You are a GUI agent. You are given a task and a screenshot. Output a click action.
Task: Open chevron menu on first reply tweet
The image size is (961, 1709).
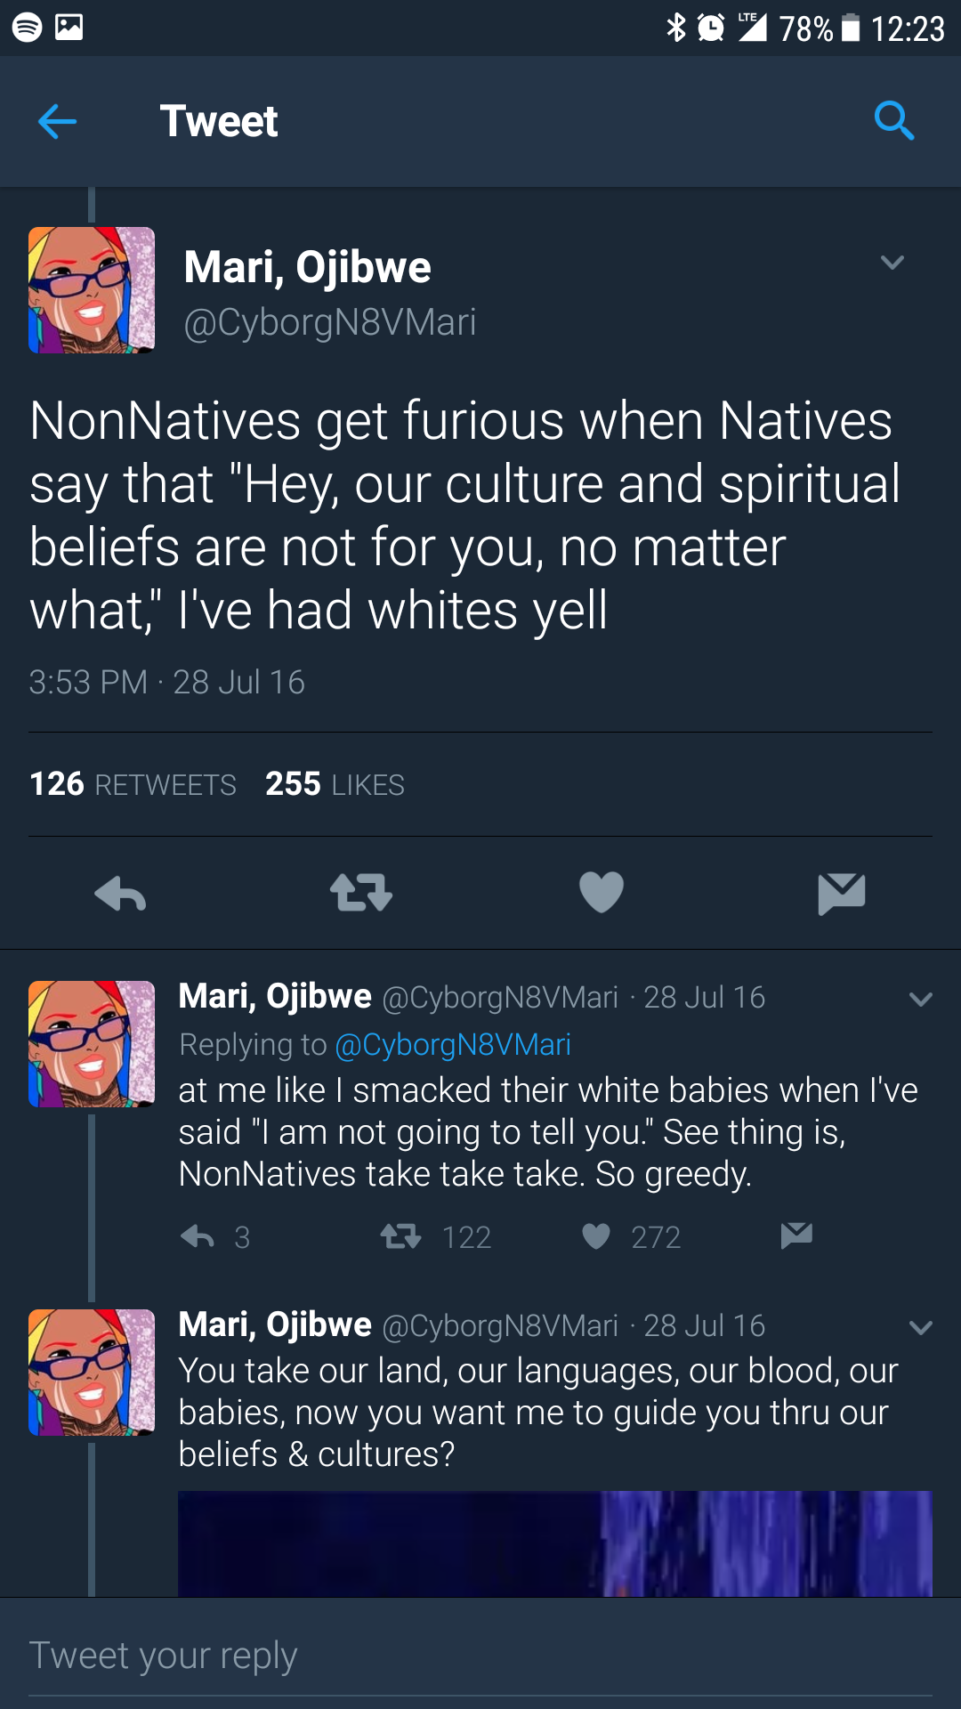point(921,999)
